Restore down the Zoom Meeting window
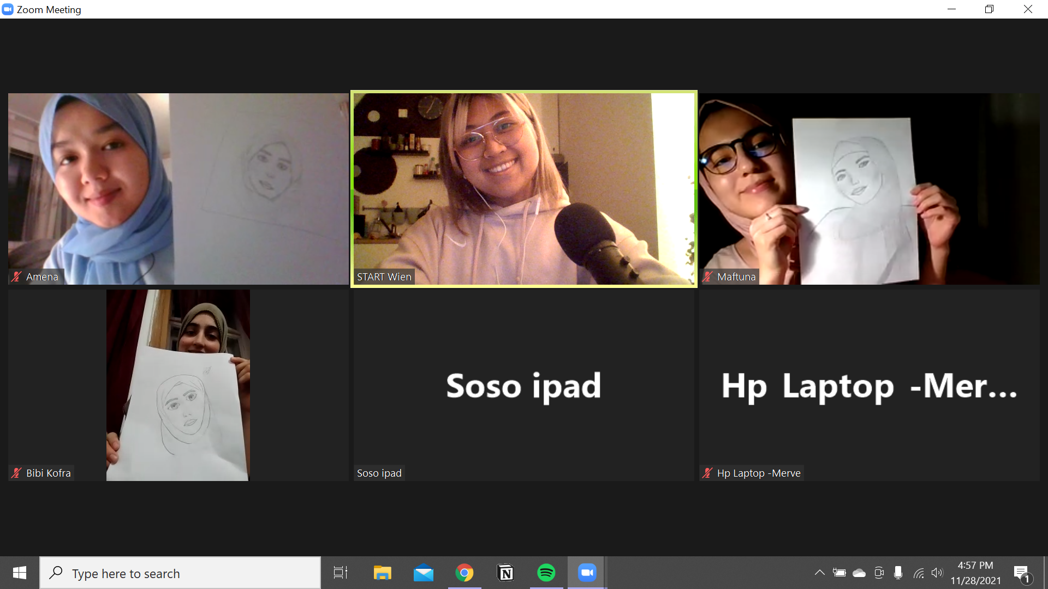The width and height of the screenshot is (1048, 589). [989, 9]
